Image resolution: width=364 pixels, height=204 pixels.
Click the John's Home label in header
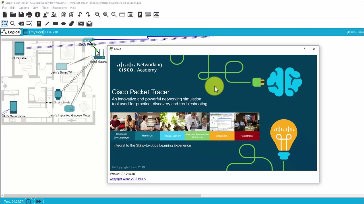point(355,32)
